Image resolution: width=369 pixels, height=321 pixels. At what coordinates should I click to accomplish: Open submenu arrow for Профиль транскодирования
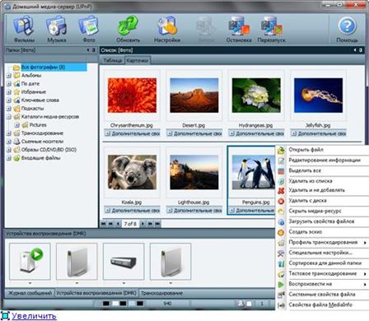[x=365, y=243]
